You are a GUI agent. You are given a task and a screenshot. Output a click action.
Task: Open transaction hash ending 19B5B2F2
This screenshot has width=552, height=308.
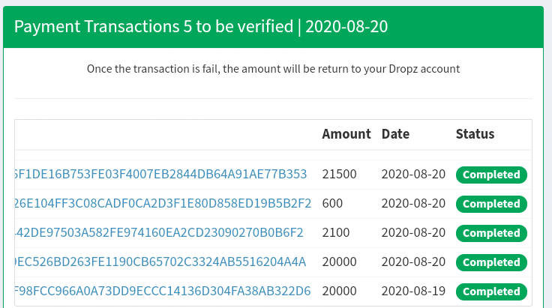pos(163,203)
